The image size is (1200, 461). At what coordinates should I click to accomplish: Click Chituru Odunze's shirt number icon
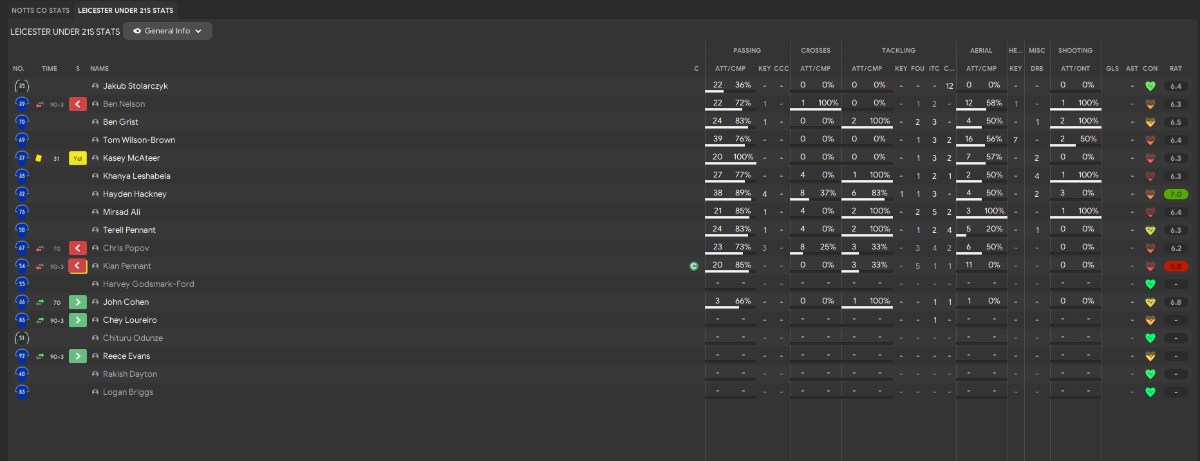tap(22, 338)
